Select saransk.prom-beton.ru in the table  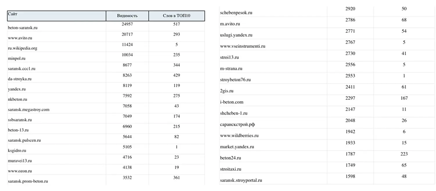coord(28,181)
